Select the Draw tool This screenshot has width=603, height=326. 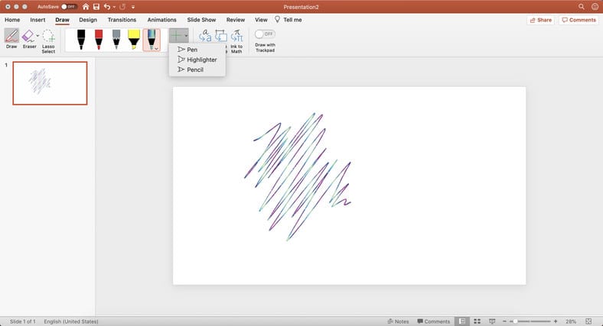click(x=11, y=38)
